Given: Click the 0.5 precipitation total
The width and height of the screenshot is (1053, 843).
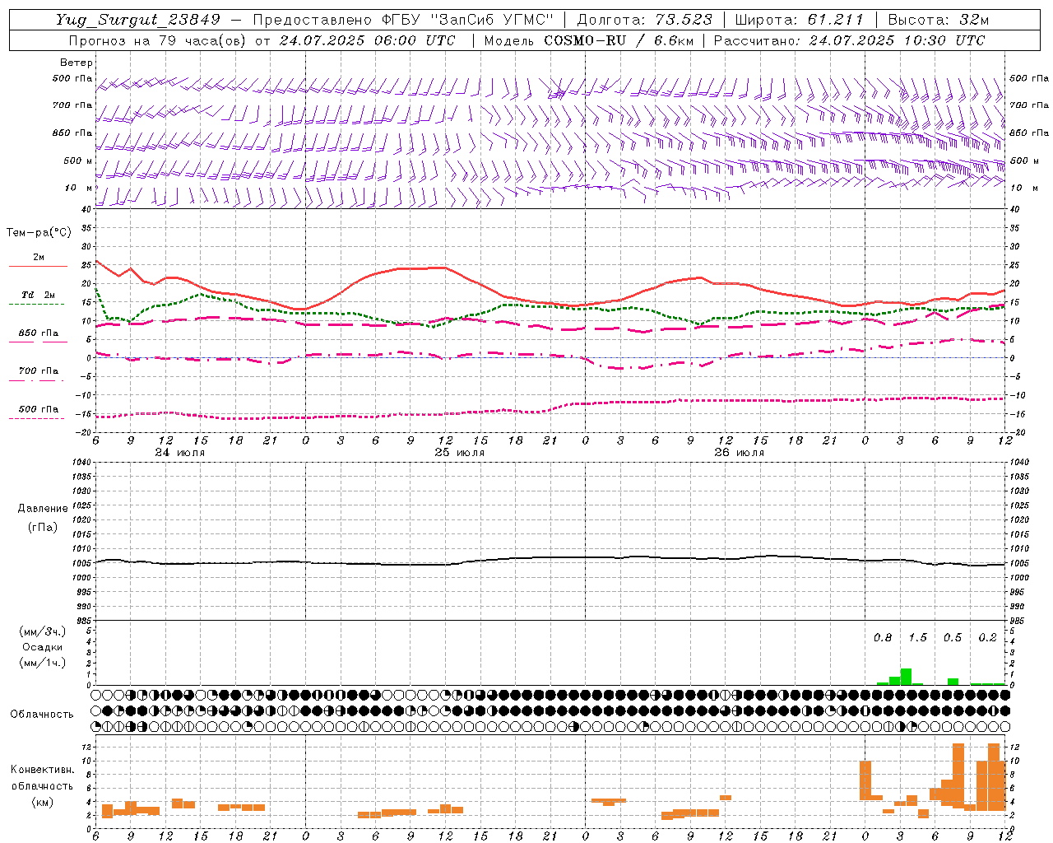Looking at the screenshot, I should coord(953,637).
